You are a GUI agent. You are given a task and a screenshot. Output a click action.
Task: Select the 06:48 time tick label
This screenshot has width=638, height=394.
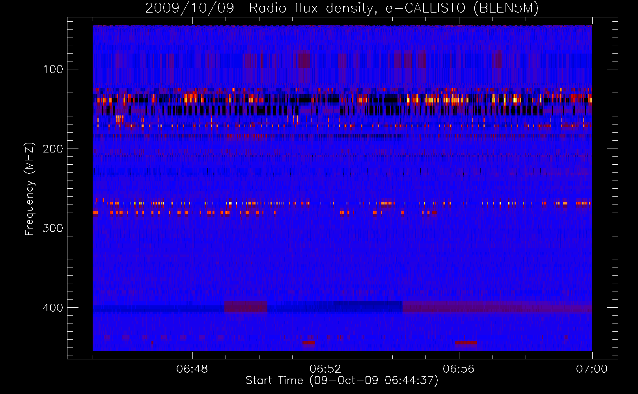192,369
